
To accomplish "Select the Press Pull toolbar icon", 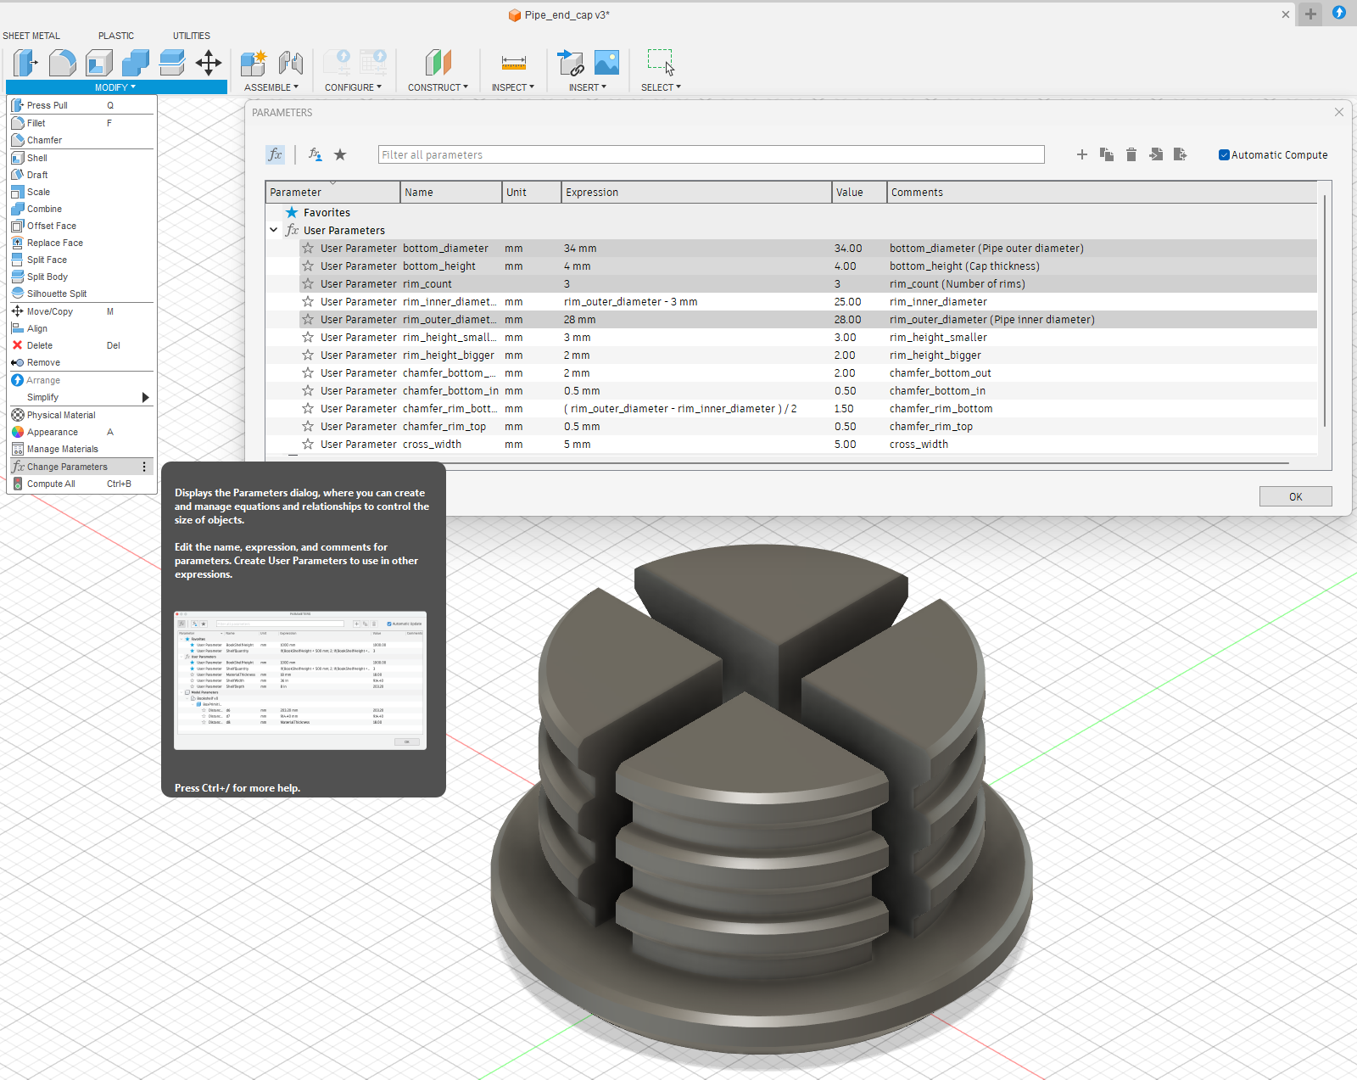I will tap(26, 63).
